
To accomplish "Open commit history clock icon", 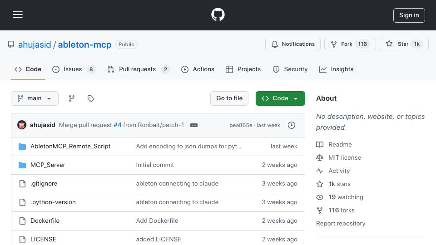I will point(292,125).
